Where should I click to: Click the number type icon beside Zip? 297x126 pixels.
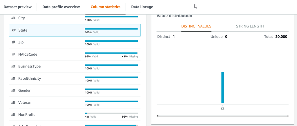click(13, 42)
